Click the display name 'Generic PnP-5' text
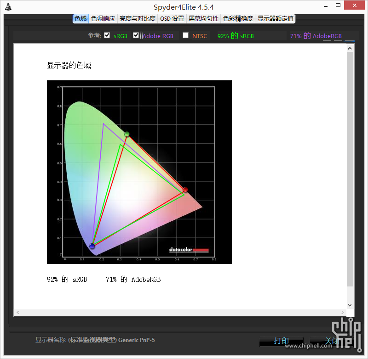 click(136, 340)
